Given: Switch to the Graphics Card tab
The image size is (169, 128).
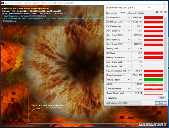Looking at the screenshot, I should tap(112, 13).
